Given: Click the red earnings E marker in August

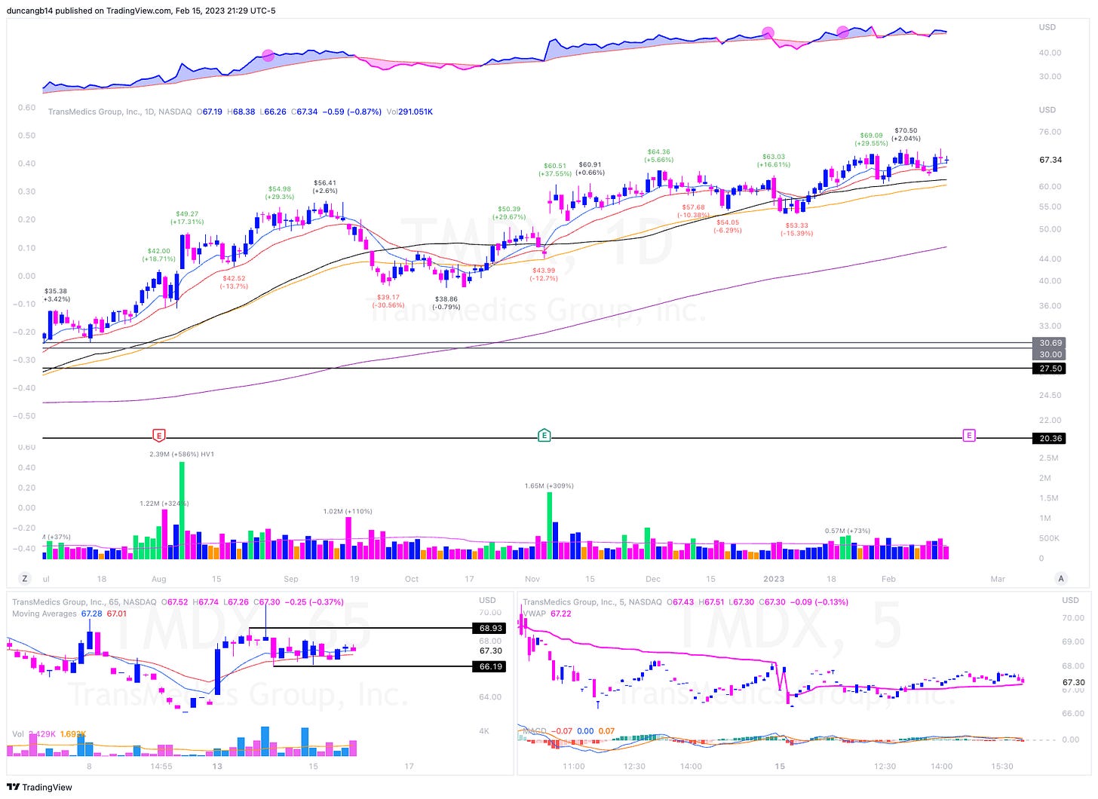Looking at the screenshot, I should 158,435.
